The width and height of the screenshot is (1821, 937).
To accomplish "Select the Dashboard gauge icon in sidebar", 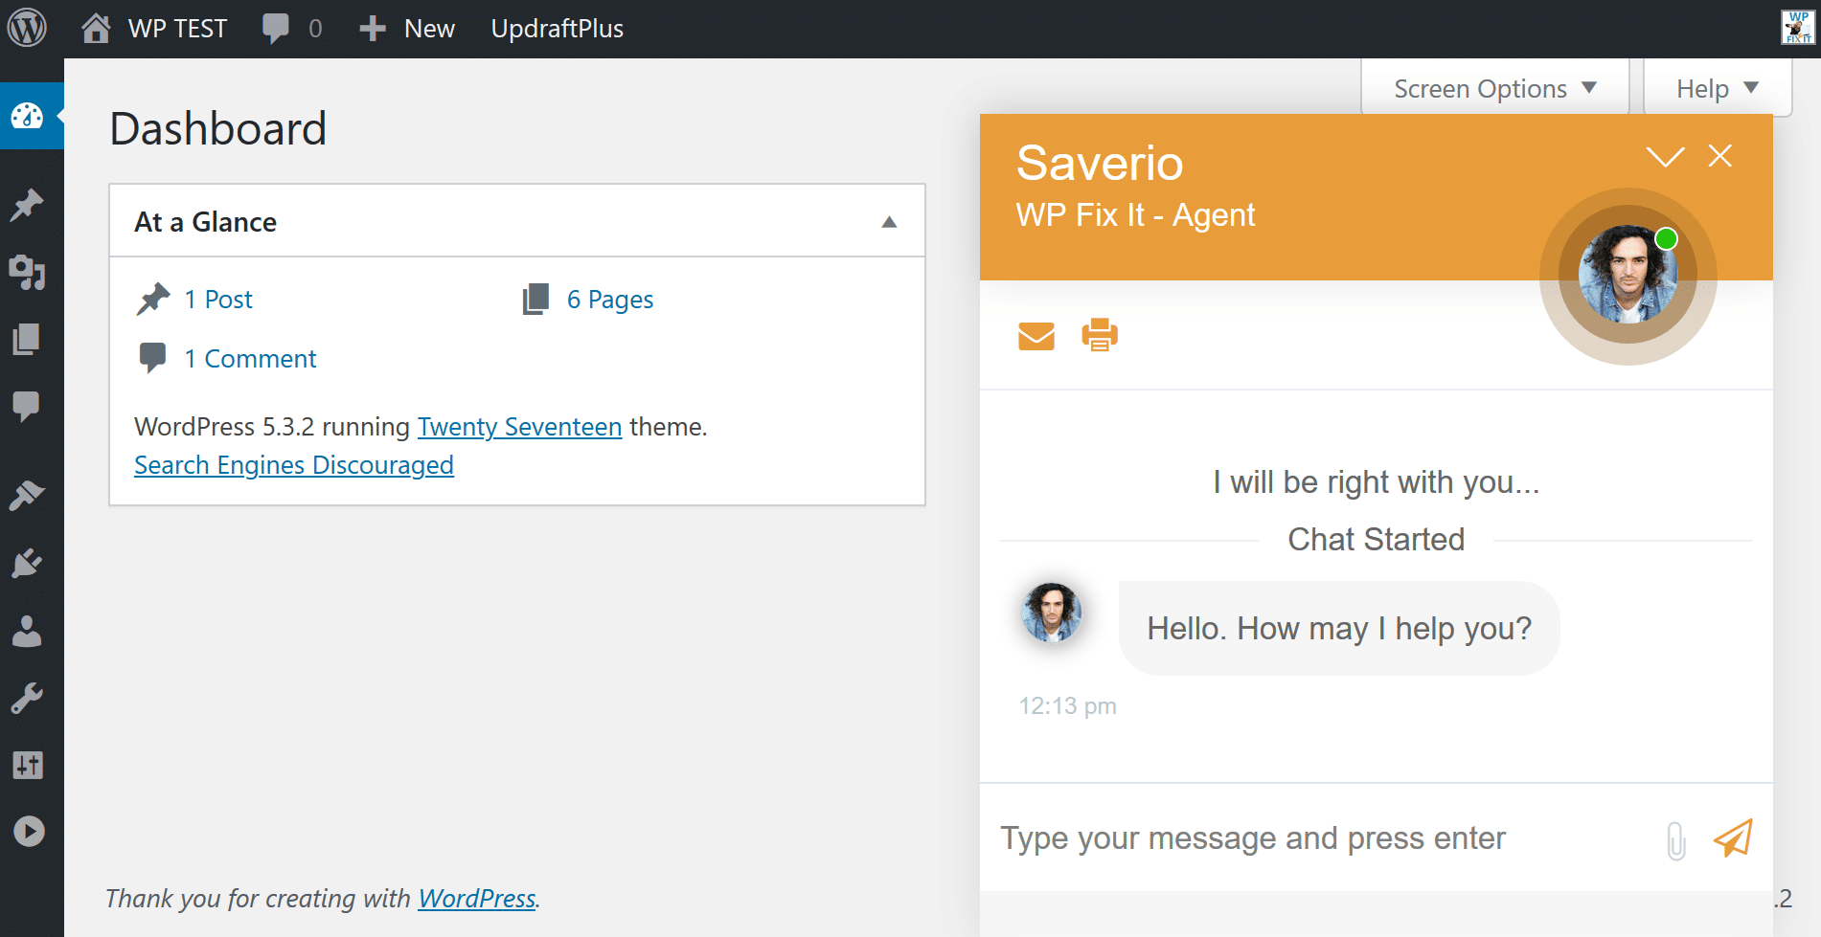I will click(28, 116).
